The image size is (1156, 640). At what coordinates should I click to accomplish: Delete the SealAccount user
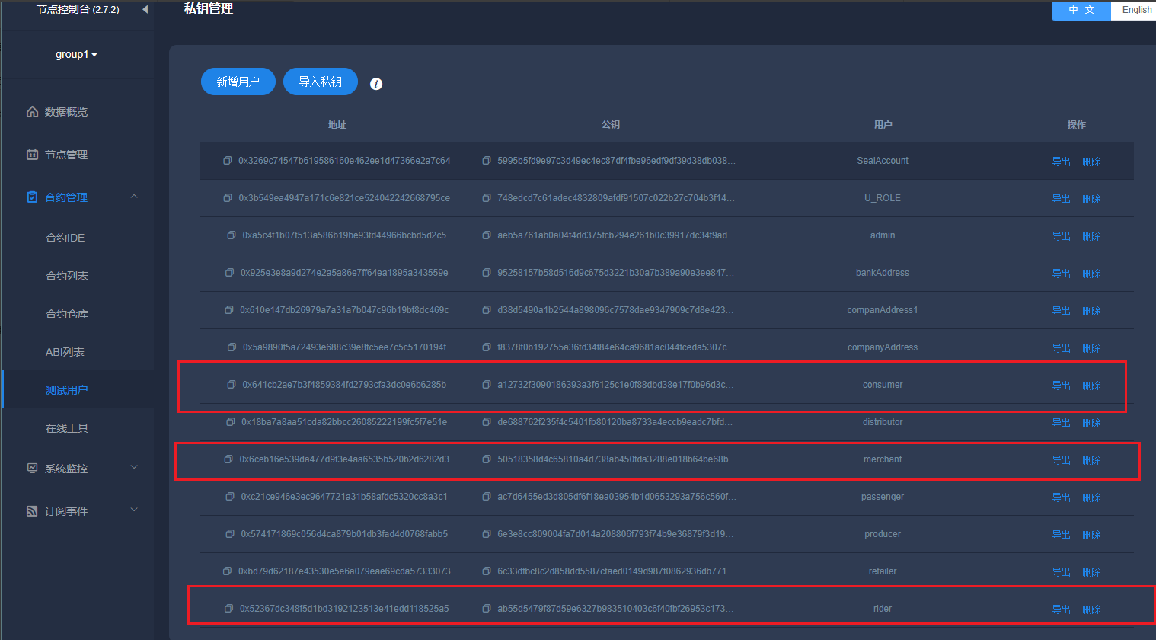pyautogui.click(x=1091, y=162)
